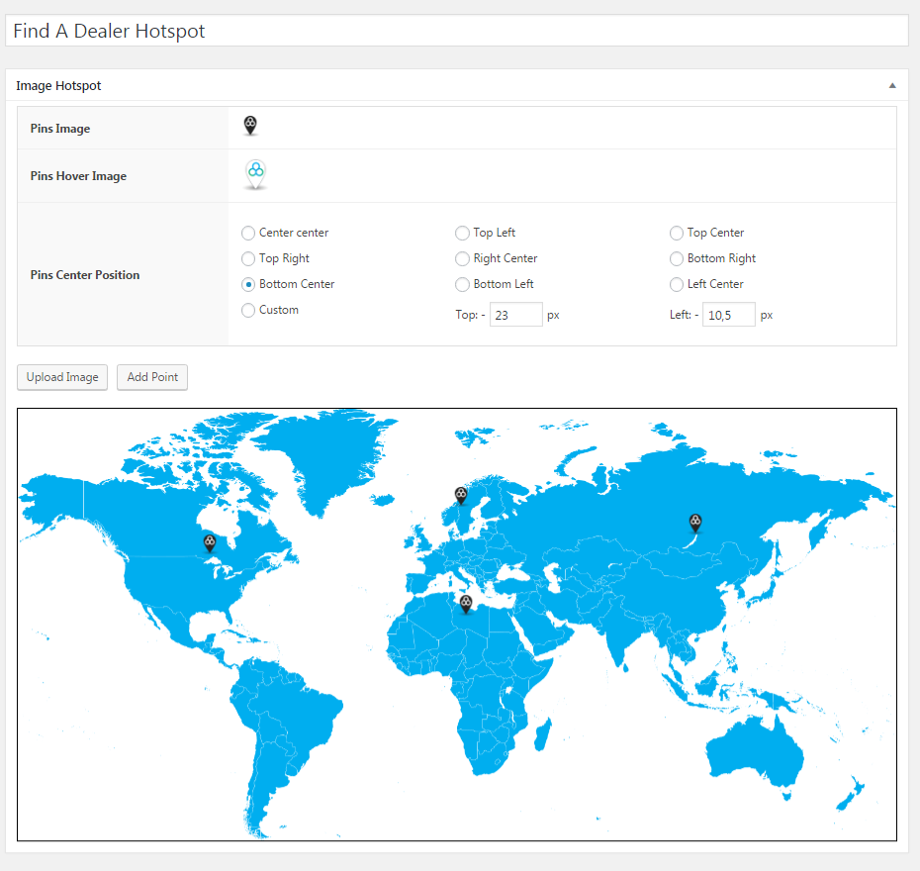
Task: Select the Center center radio option
Action: [248, 234]
